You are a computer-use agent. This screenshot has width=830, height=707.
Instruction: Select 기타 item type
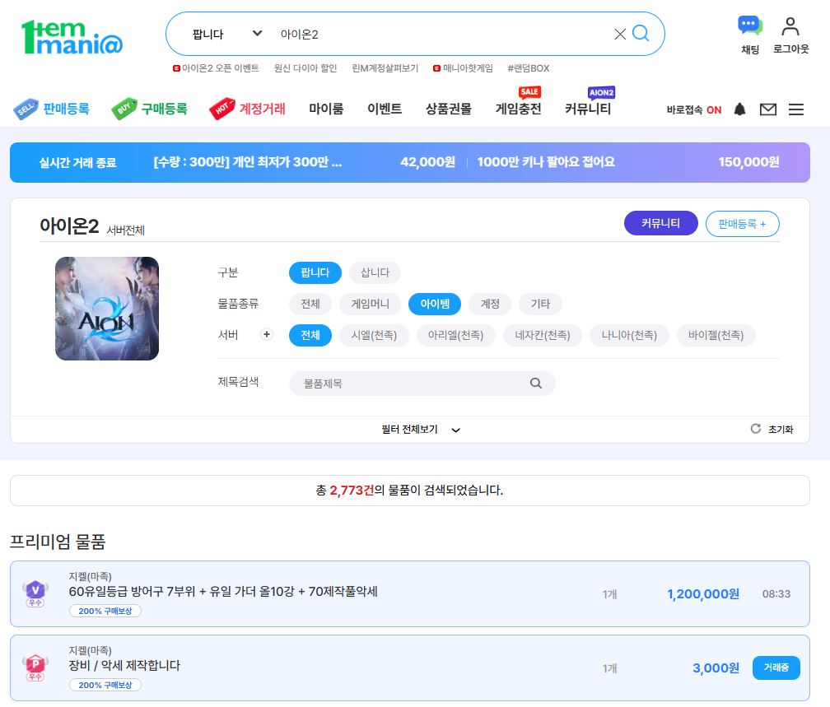[x=540, y=304]
